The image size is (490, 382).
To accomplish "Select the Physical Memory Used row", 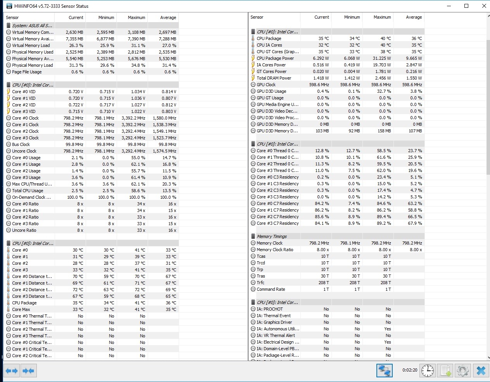I will [x=91, y=52].
